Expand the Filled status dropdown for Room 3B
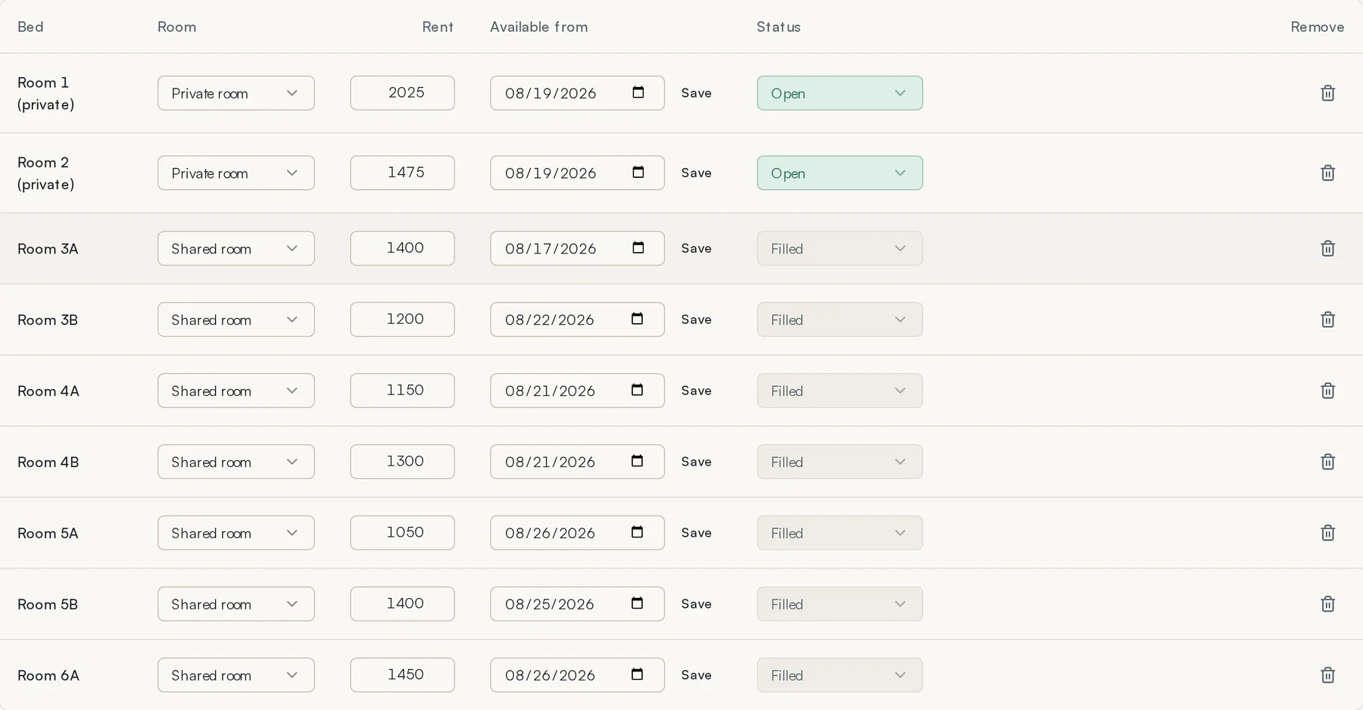 pyautogui.click(x=840, y=319)
